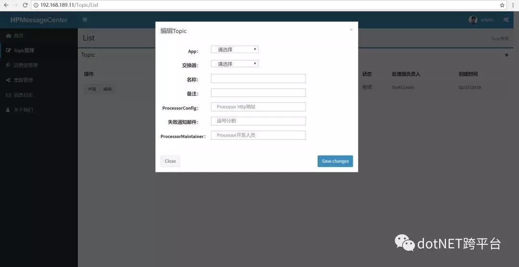Open 消费者管理 in the sidebar
This screenshot has height=267, width=519.
tap(25, 65)
